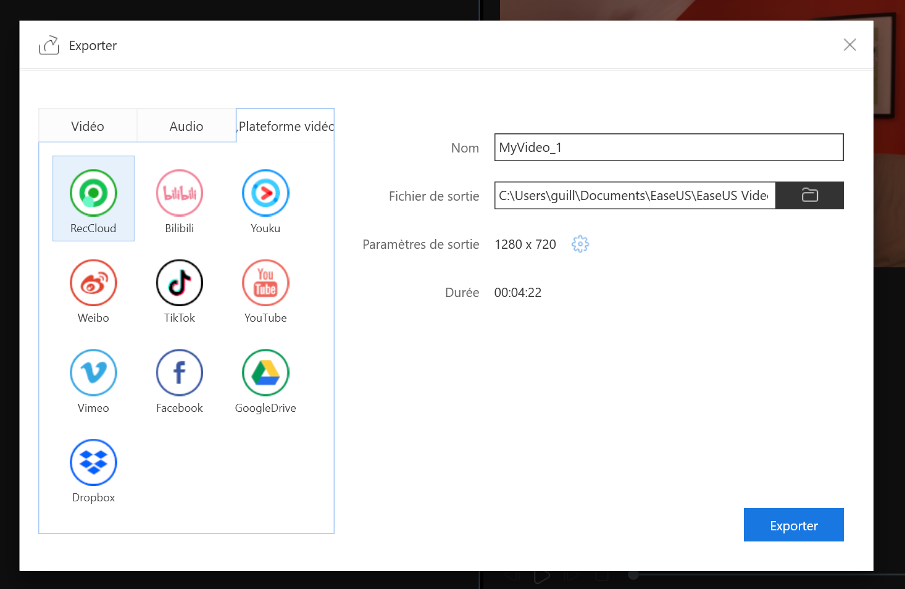
Task: Open output settings with the gear icon
Action: tap(580, 244)
